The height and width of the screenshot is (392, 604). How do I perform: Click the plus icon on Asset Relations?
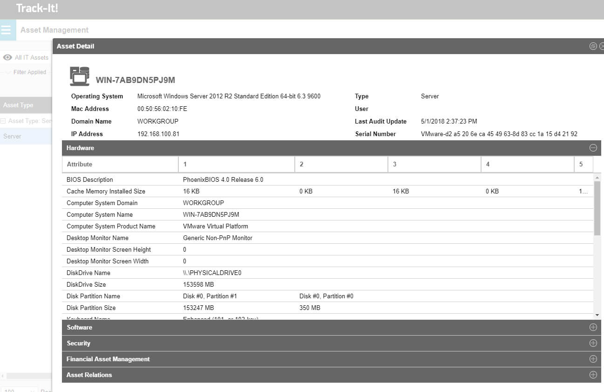pos(593,375)
